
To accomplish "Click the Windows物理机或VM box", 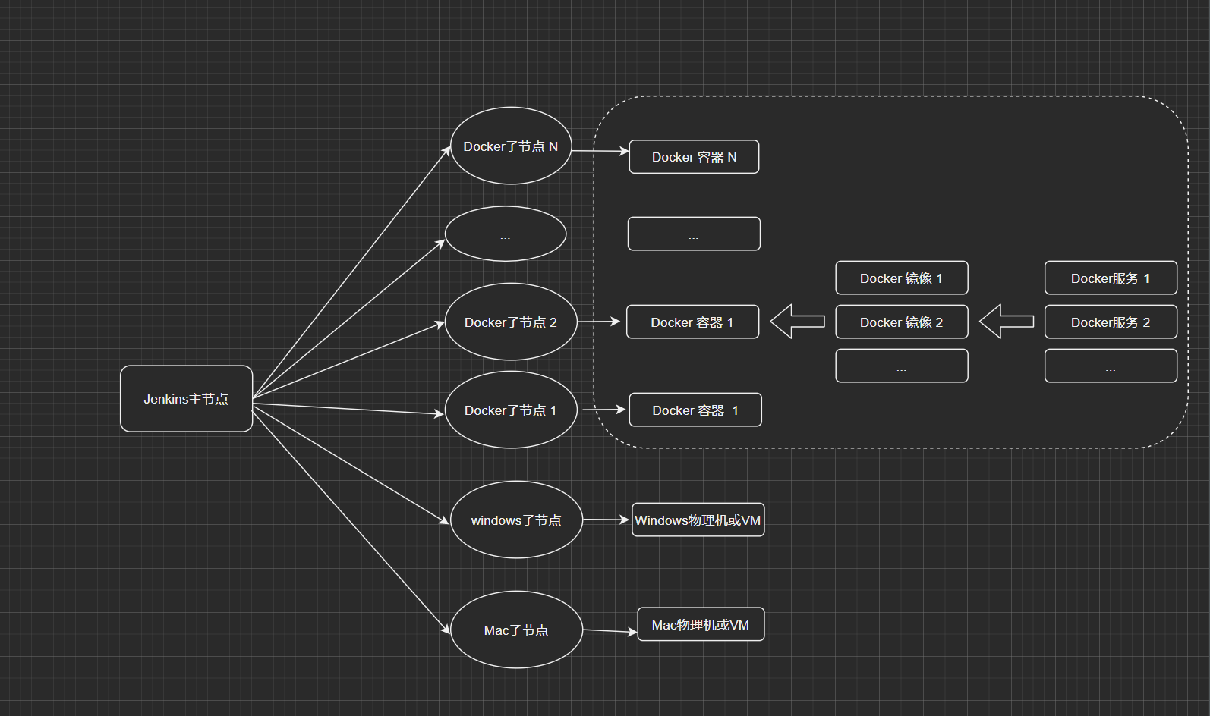I will tap(698, 520).
